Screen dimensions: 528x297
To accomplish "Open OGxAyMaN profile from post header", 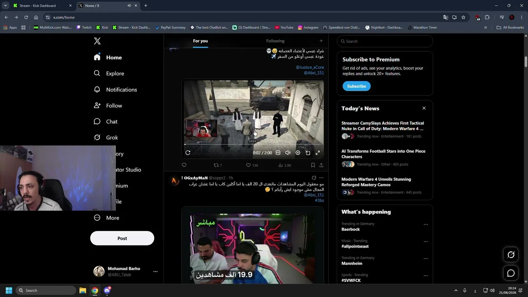I will 194,178.
